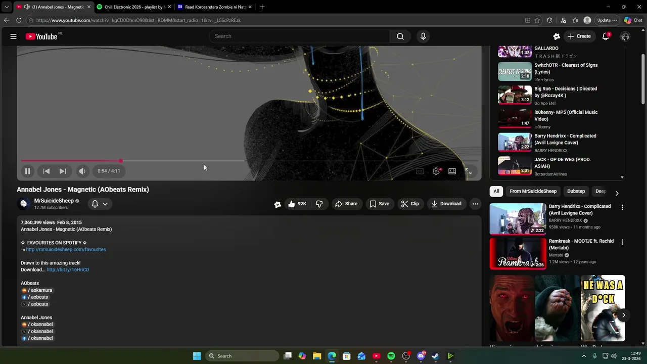
Task: Download the video
Action: [446, 204]
